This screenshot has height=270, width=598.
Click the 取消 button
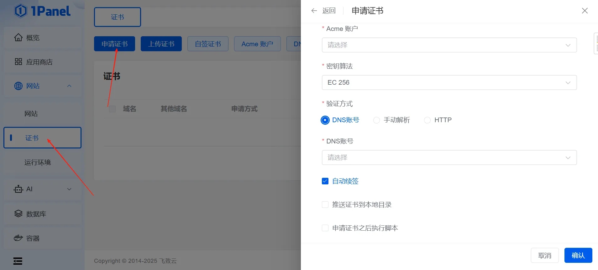click(545, 255)
